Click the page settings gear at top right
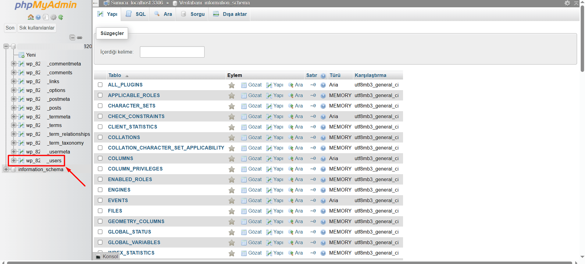The image size is (585, 264). click(567, 3)
